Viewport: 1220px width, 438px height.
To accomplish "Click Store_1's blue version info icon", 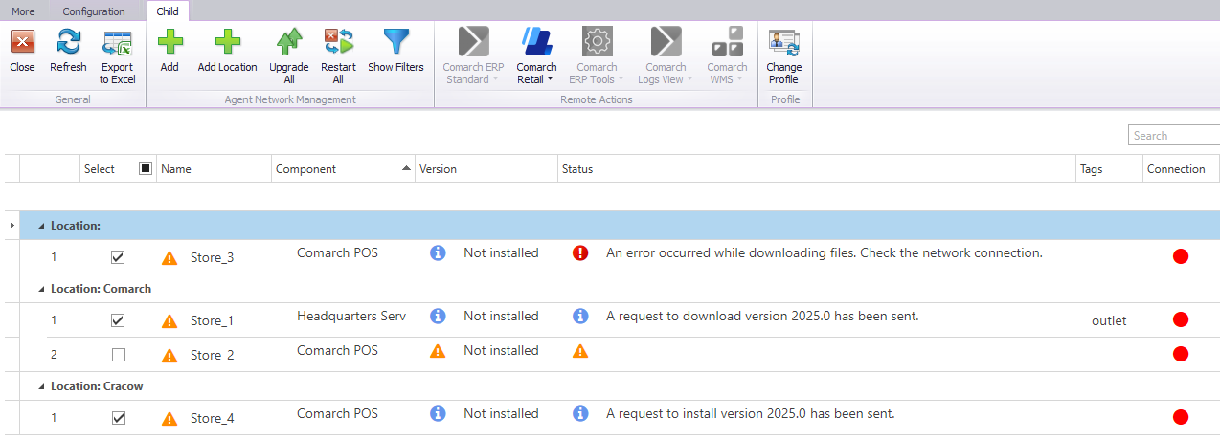I will tap(438, 316).
